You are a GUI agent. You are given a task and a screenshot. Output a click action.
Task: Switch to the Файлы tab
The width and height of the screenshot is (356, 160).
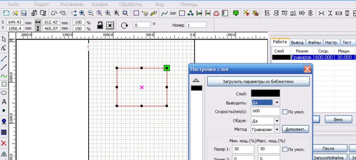314,42
